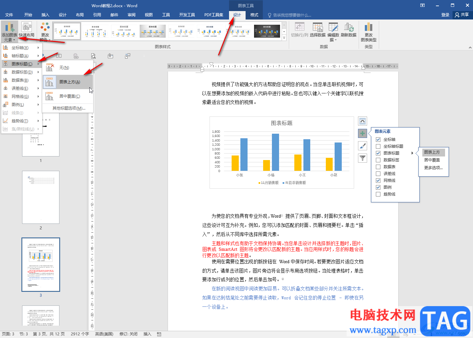The width and height of the screenshot is (473, 338).
Task: Click 英语(美国) language in status bar
Action: click(104, 334)
